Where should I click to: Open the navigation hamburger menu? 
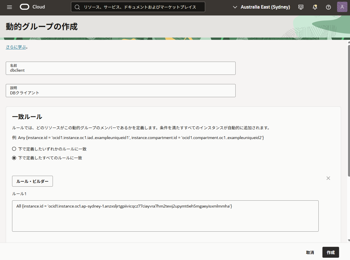(9, 7)
